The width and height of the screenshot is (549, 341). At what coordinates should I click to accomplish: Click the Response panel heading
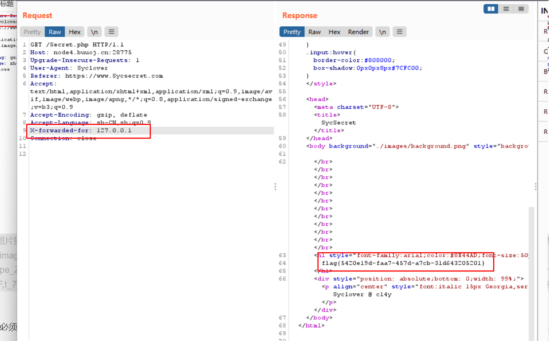point(300,15)
